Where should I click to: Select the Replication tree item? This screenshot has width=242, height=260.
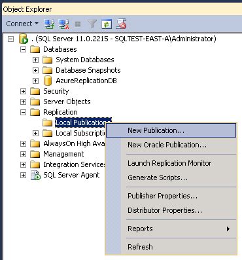tap(60, 112)
